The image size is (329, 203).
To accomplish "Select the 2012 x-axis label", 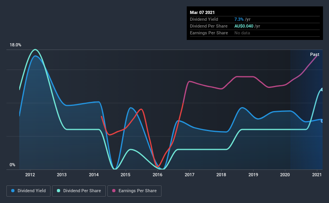I will 30,175.
